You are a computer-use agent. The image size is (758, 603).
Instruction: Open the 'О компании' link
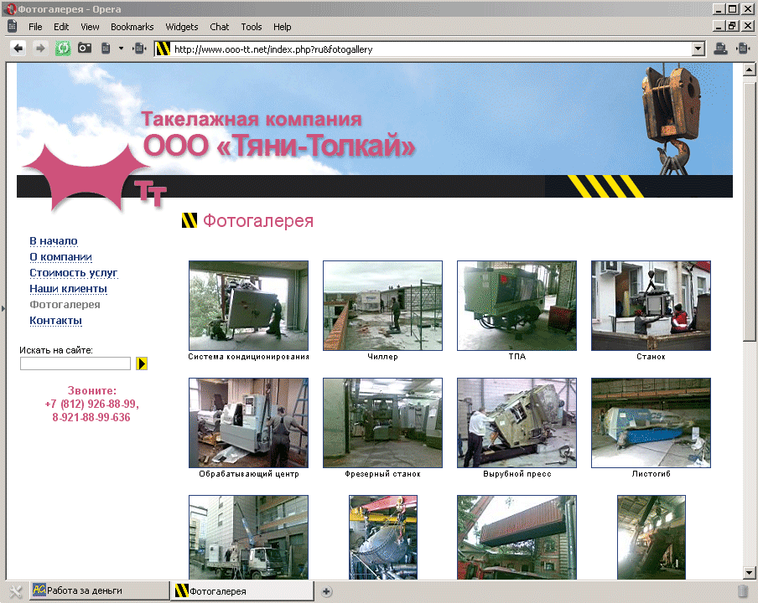click(61, 257)
